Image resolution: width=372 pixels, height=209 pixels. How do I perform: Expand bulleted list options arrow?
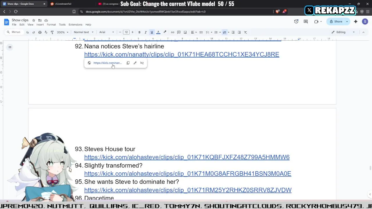pyautogui.click(x=220, y=32)
